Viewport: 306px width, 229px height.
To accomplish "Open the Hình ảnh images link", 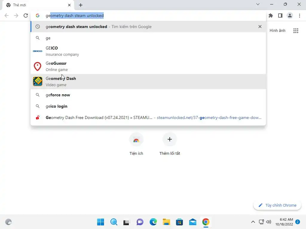I will [277, 31].
